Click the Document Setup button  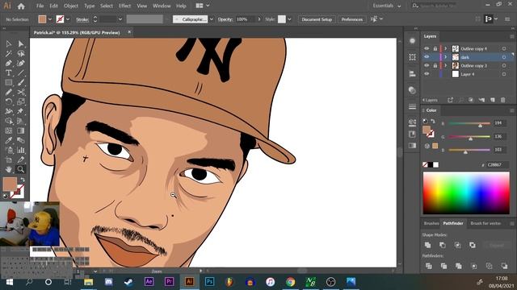click(317, 19)
